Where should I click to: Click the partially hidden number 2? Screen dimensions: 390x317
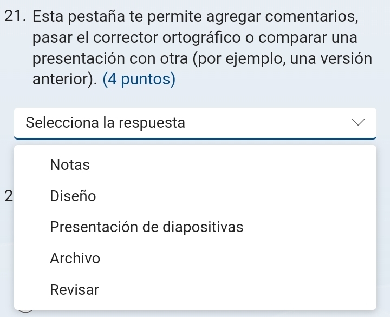point(7,196)
